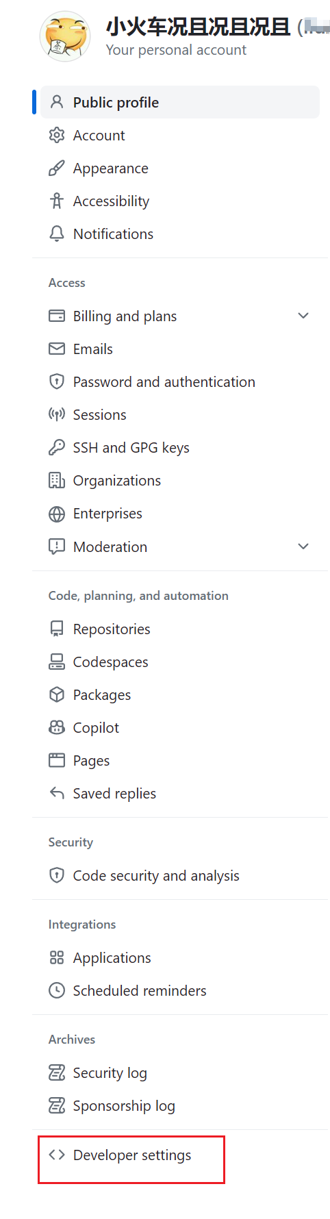
Task: Click the user avatar image
Action: coord(65,36)
